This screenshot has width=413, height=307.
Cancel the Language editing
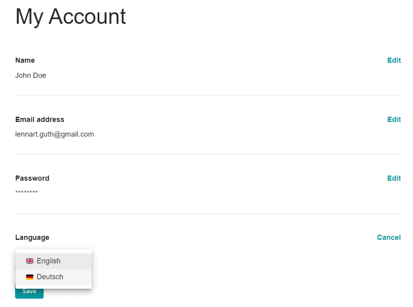pyautogui.click(x=388, y=238)
